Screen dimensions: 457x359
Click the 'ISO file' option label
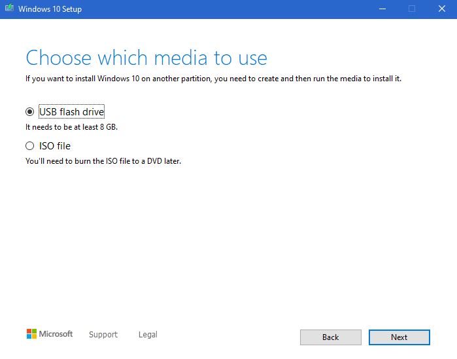coord(55,145)
